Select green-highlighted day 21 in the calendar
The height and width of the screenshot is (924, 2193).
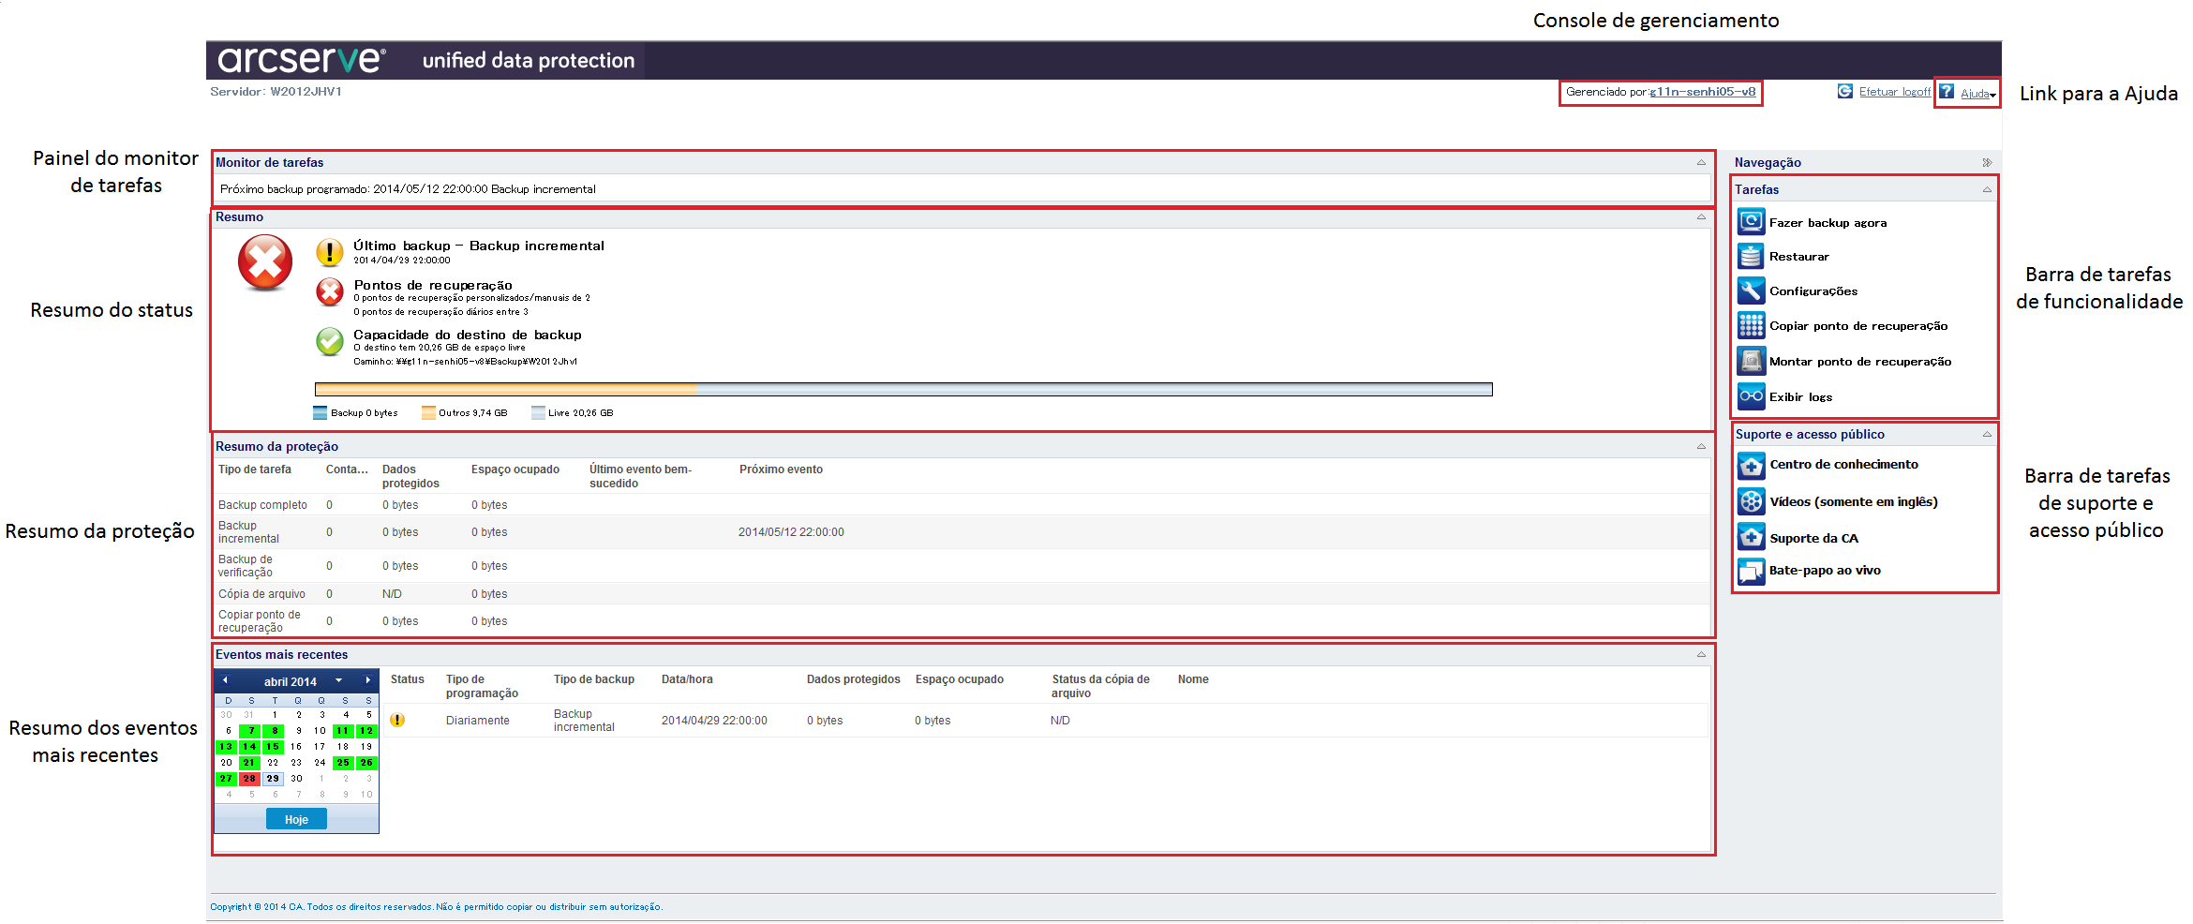pos(249,763)
